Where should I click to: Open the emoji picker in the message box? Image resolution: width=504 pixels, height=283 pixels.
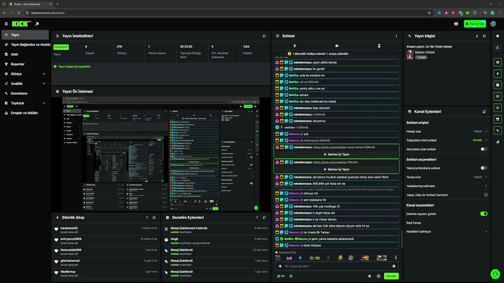[394, 266]
